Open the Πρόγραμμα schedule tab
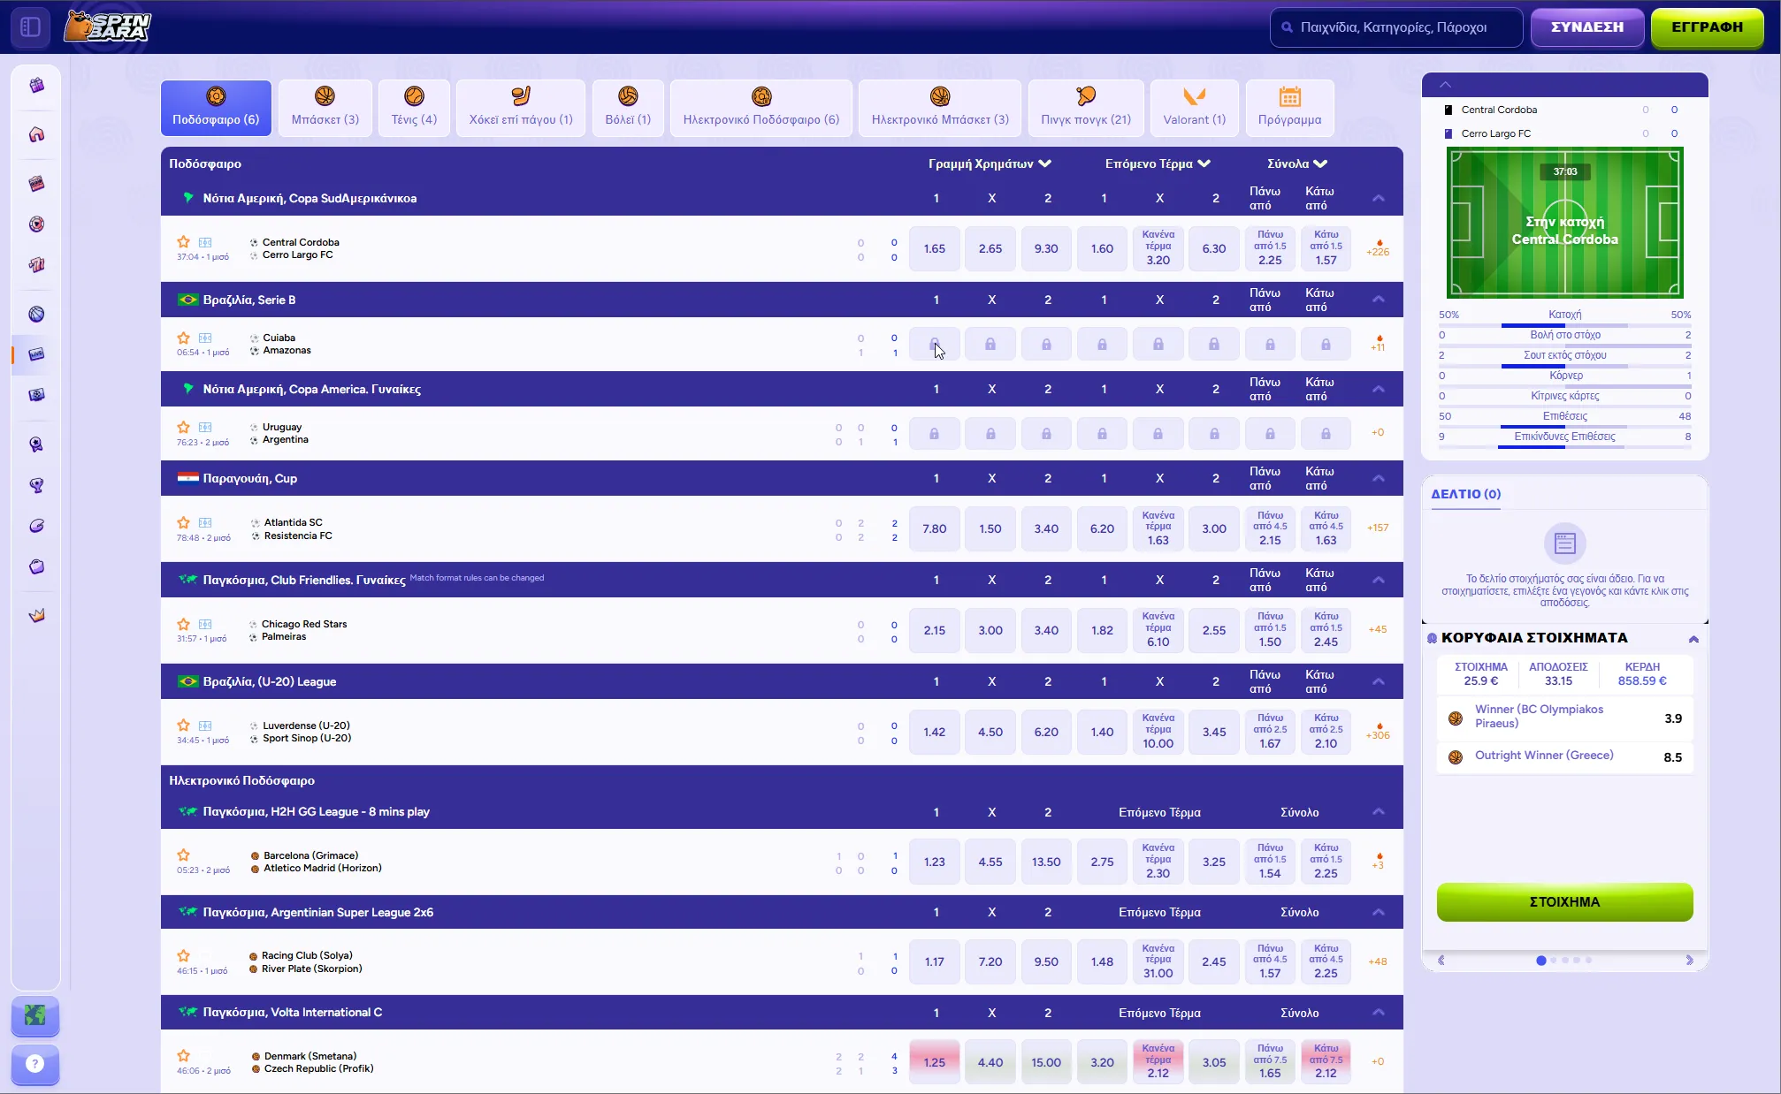This screenshot has height=1094, width=1781. [x=1290, y=108]
